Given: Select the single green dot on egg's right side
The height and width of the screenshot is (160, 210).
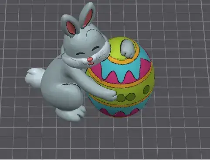Looking at the screenshot, I should click(146, 89).
